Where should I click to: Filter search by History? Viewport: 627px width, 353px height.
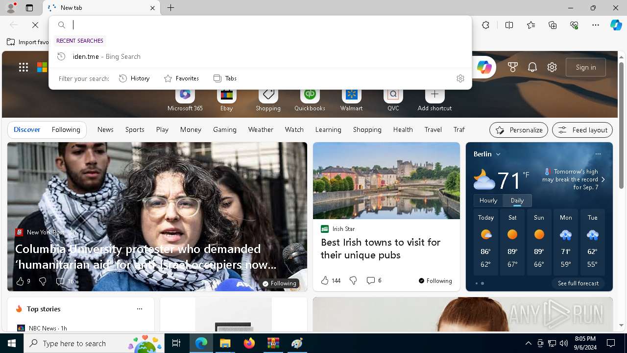[134, 78]
